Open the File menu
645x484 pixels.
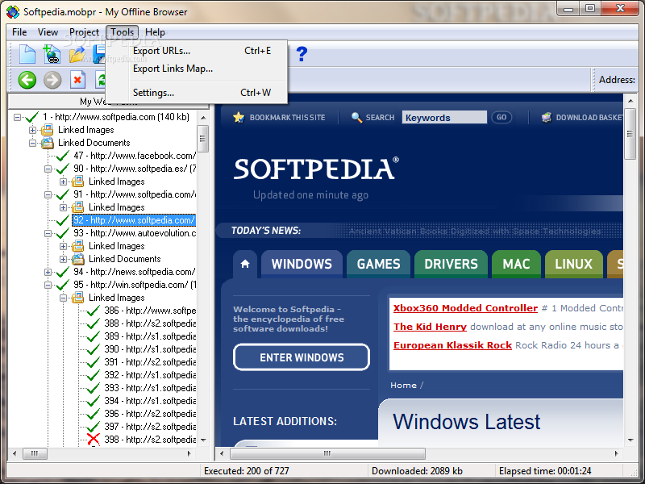pos(19,32)
